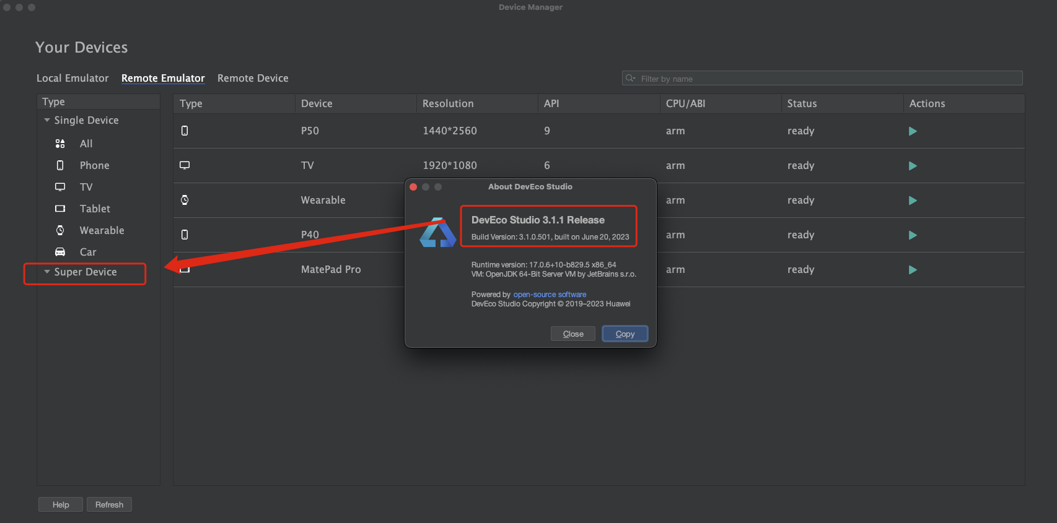Image resolution: width=1057 pixels, height=523 pixels.
Task: Start the P50 emulator with play icon
Action: tap(913, 131)
